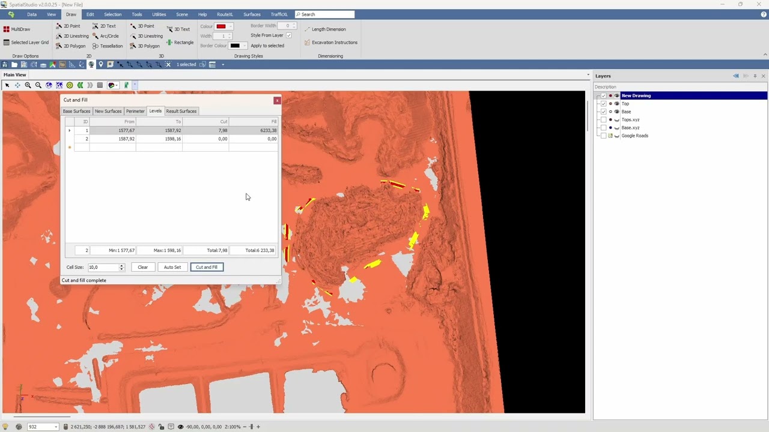Switch to the Perimeter tab

tap(135, 111)
